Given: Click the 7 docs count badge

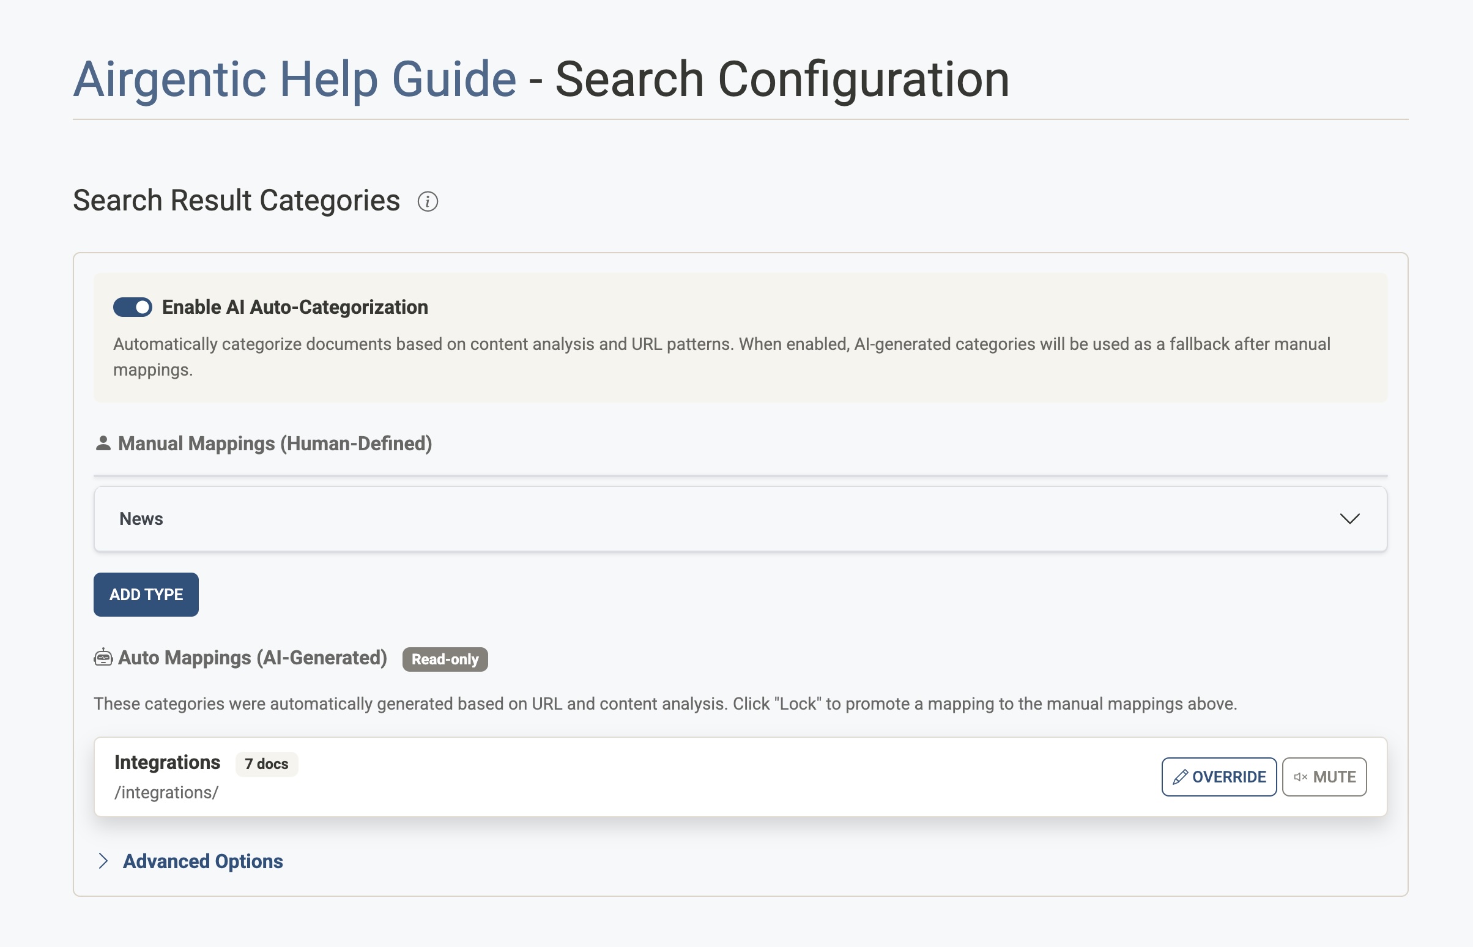Looking at the screenshot, I should point(267,763).
